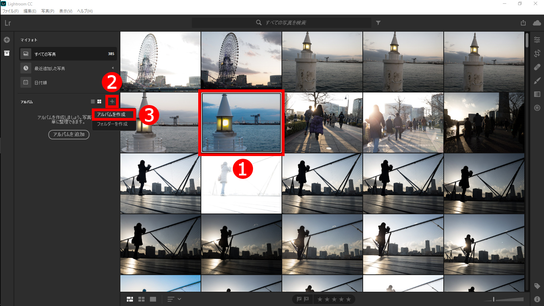Open the ファイル(F) menu
Viewport: 544px width, 306px height.
click(x=11, y=11)
